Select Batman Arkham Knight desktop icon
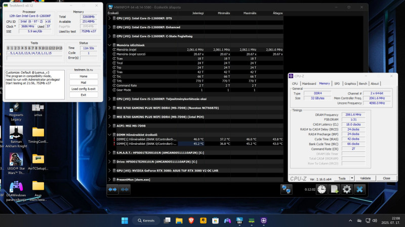This screenshot has height=227, width=405. pyautogui.click(x=16, y=137)
